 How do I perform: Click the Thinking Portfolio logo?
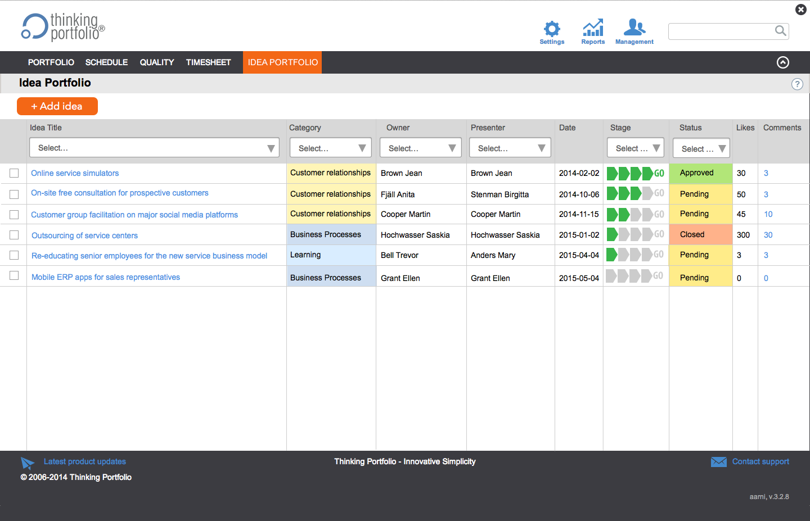click(63, 27)
